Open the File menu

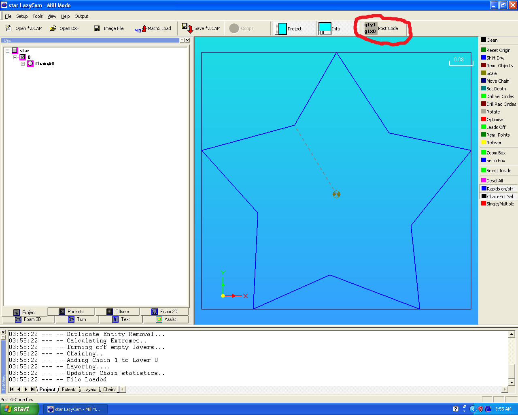pyautogui.click(x=8, y=16)
